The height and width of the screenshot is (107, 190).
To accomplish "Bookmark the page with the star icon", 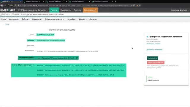I will [140, 5].
